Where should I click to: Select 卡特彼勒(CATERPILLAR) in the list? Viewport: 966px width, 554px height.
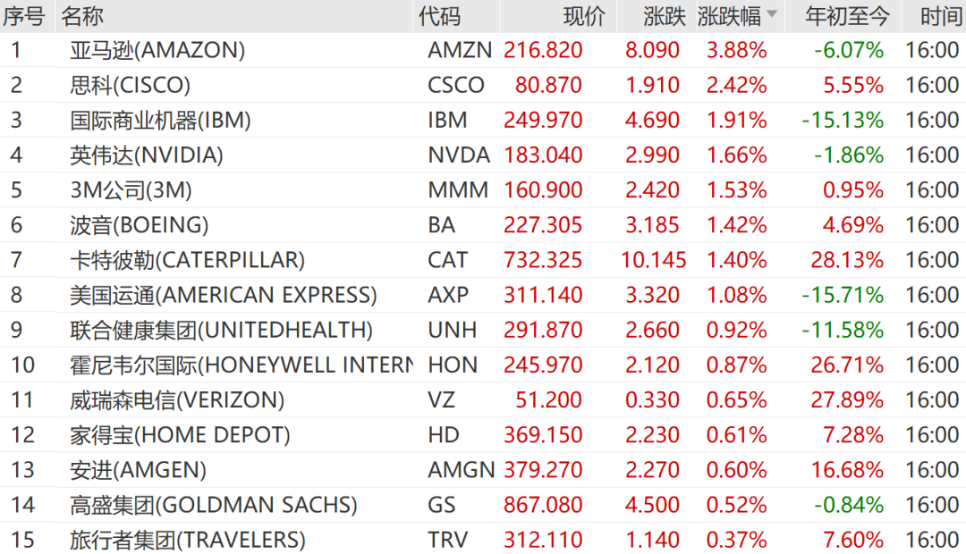point(187,260)
